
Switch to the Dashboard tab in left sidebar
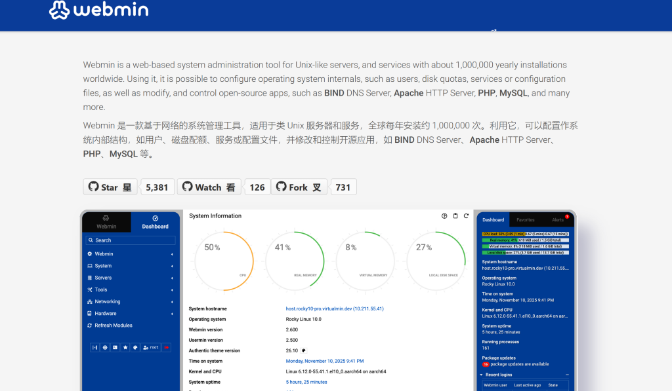[x=155, y=222]
